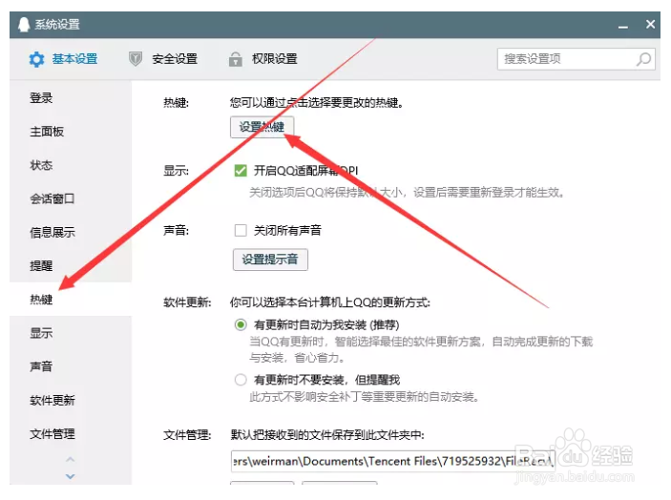Screen dimensions: 671x500
Task: Select 有更新时不要安装，但提醒我 radio option
Action: (x=241, y=380)
